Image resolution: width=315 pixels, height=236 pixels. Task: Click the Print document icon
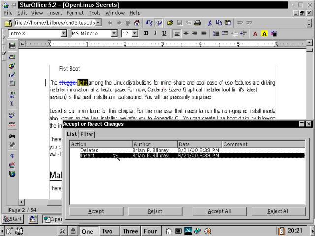(x=197, y=23)
